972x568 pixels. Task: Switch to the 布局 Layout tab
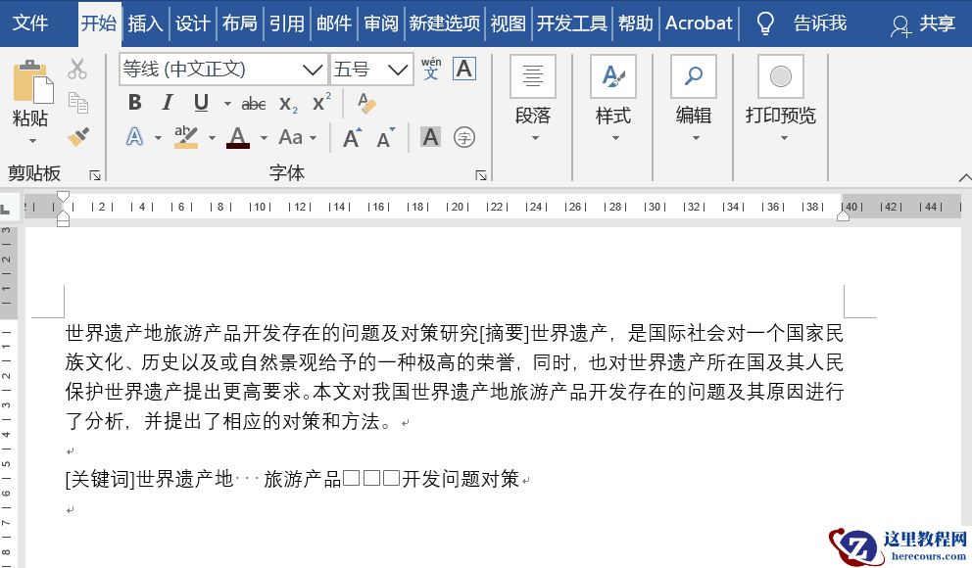point(240,24)
